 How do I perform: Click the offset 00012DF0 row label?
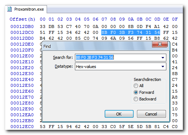pyautogui.click(x=22, y=50)
